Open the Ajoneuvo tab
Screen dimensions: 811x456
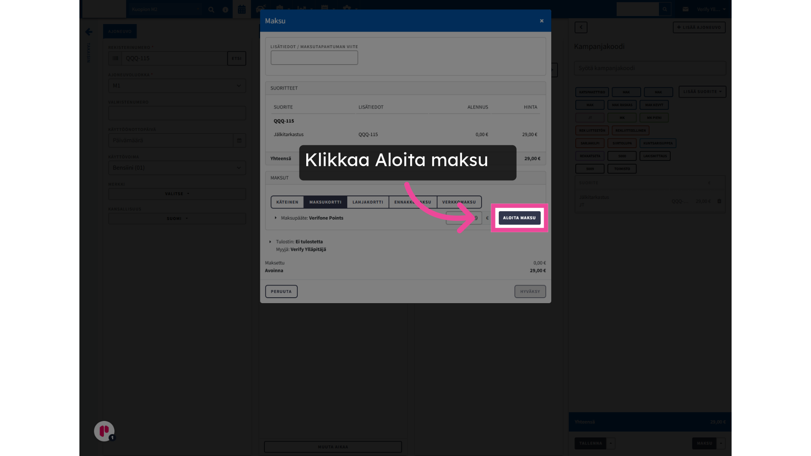click(120, 31)
